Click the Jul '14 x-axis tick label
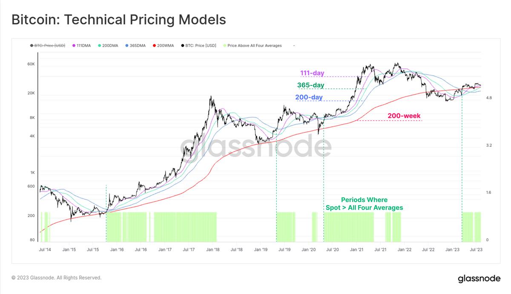Image resolution: width=511 pixels, height=294 pixels. (x=46, y=250)
